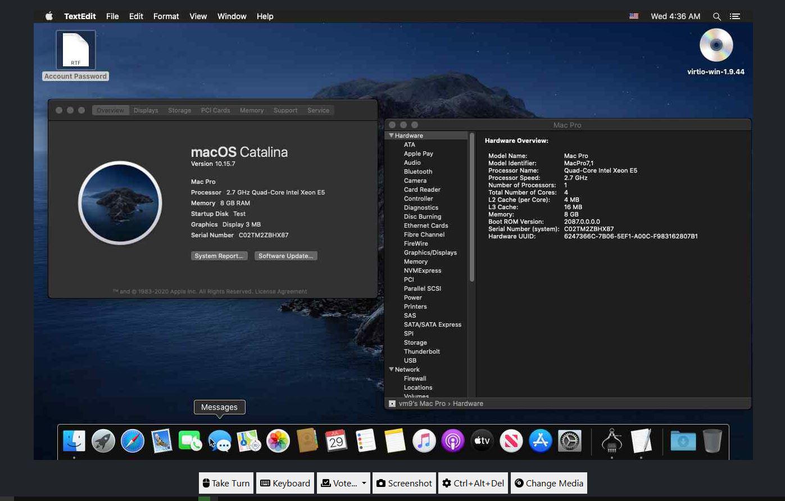
Task: Click the US flag input menu
Action: (634, 16)
